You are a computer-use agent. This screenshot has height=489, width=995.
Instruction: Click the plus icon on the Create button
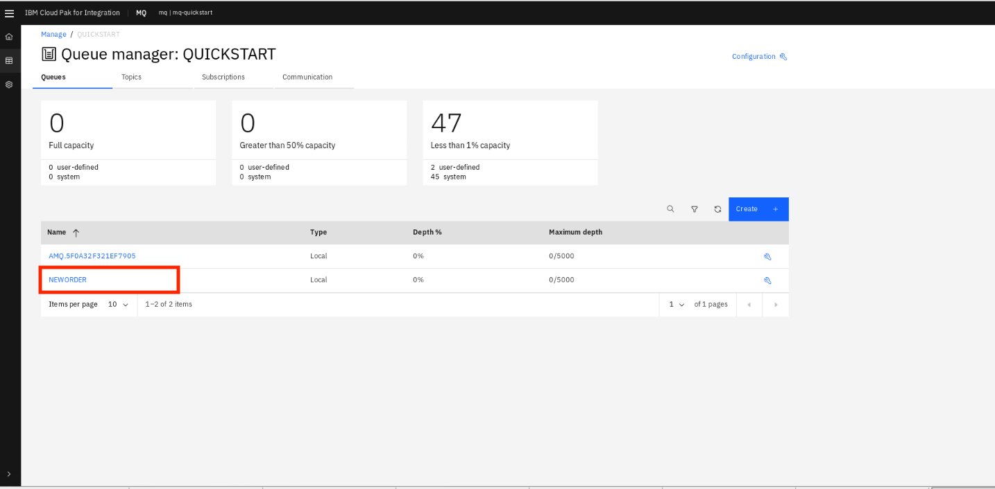point(775,208)
